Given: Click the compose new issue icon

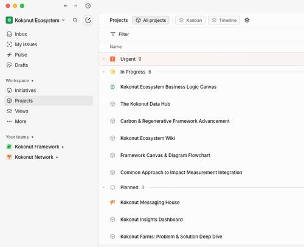Looking at the screenshot, I should click(88, 20).
